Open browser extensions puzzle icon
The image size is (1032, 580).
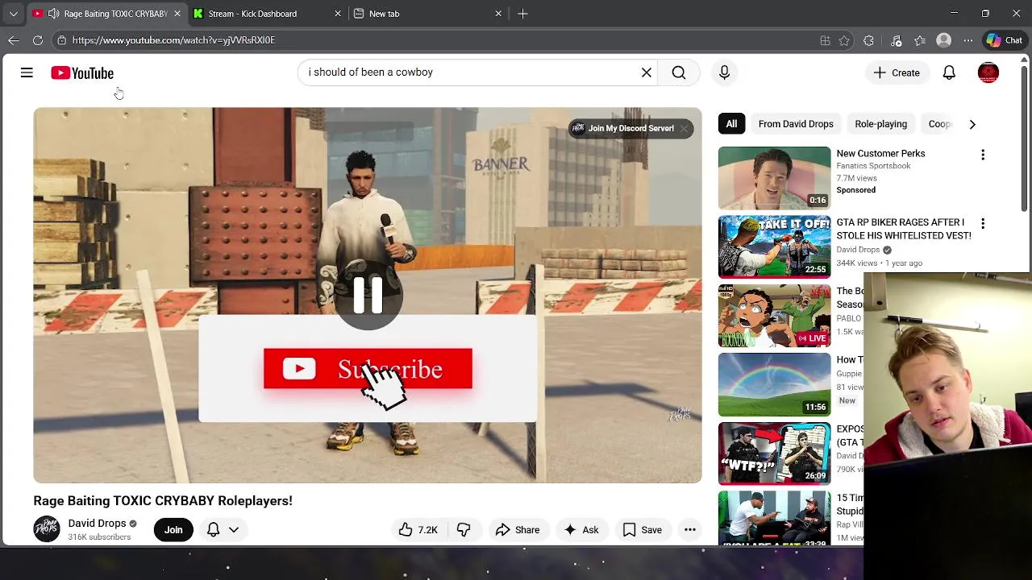tap(868, 40)
